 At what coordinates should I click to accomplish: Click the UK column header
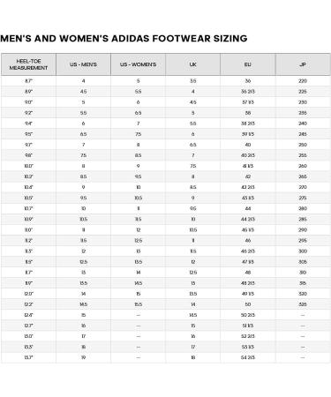point(192,64)
